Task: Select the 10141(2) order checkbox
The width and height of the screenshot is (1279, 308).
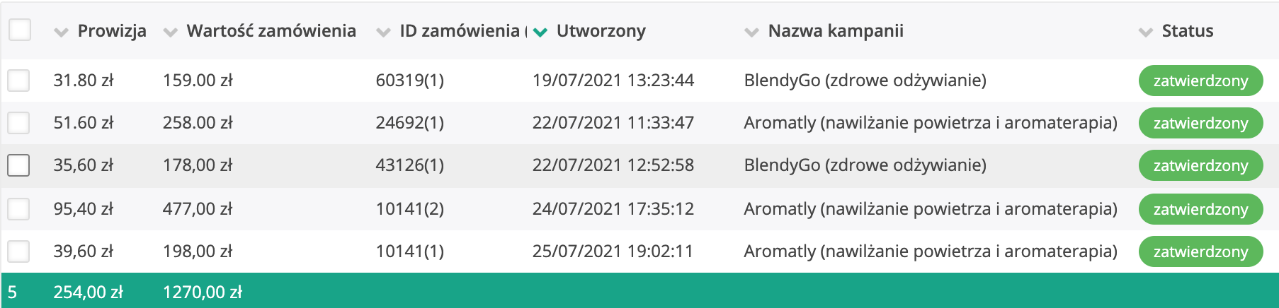Action: click(18, 209)
